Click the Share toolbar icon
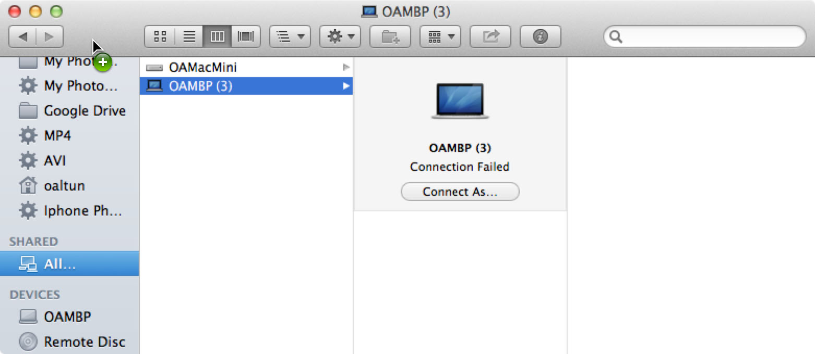815x354 pixels. [x=490, y=36]
